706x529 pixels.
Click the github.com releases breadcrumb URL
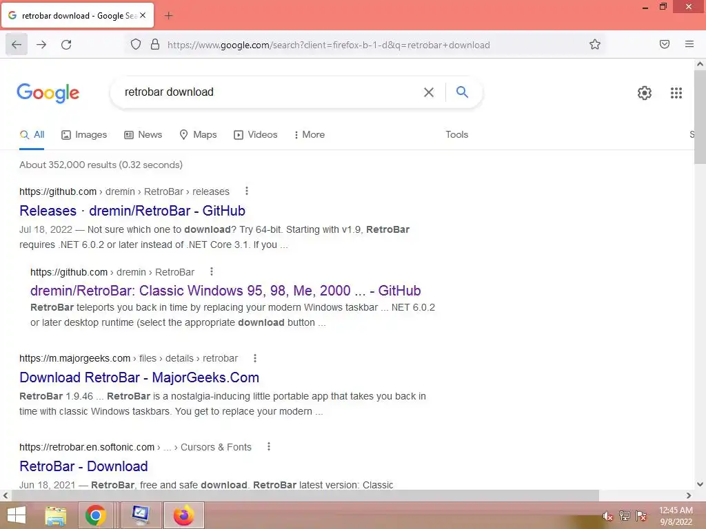(x=124, y=191)
